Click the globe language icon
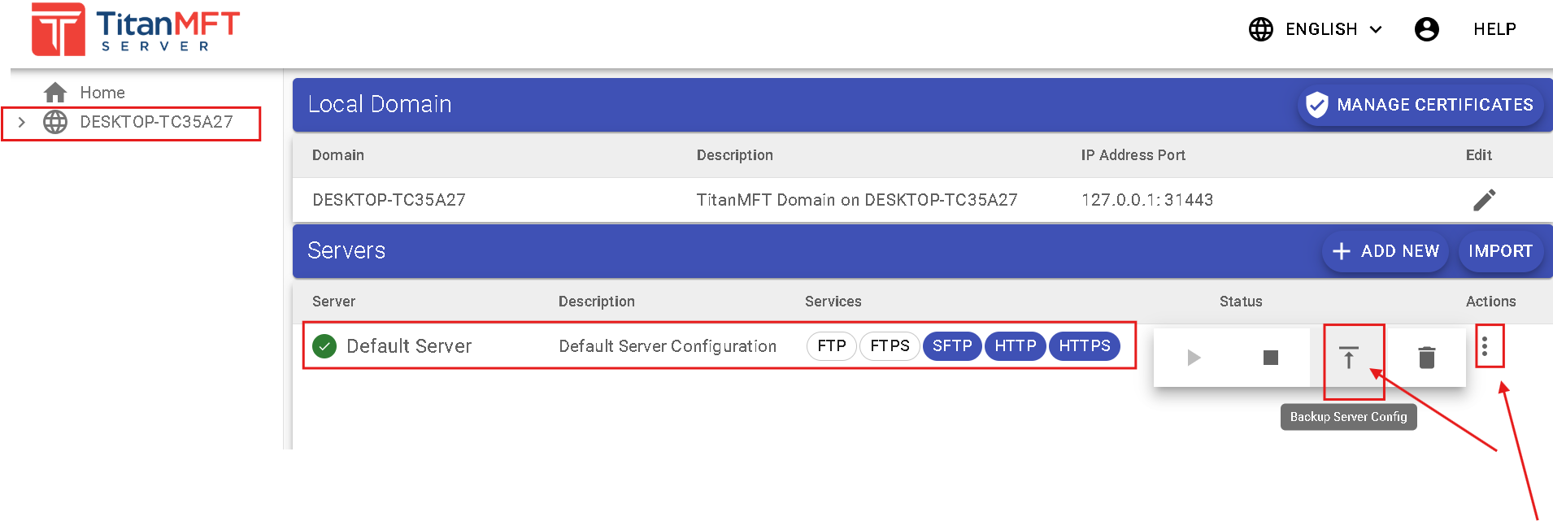The width and height of the screenshot is (1553, 521). coord(1260,29)
